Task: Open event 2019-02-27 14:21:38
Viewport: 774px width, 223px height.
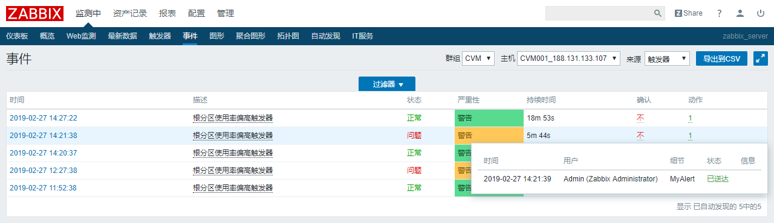Action: (44, 136)
